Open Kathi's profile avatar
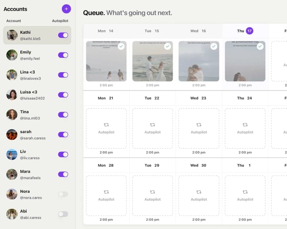The height and width of the screenshot is (229, 287). pos(12,35)
